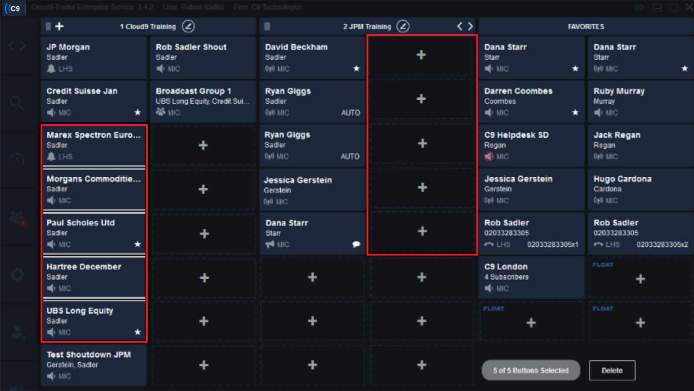The width and height of the screenshot is (694, 391).
Task: Click the trash icon in JPM Training panel
Action: click(267, 26)
